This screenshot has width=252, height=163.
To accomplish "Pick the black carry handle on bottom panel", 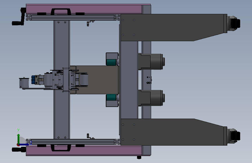I will (x=61, y=148).
